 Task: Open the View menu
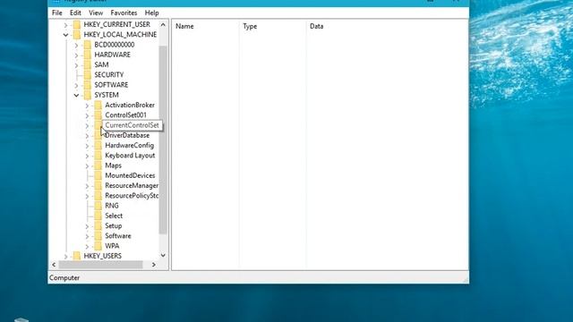(96, 13)
